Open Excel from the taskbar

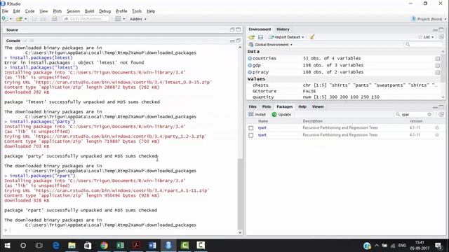[x=120, y=245]
